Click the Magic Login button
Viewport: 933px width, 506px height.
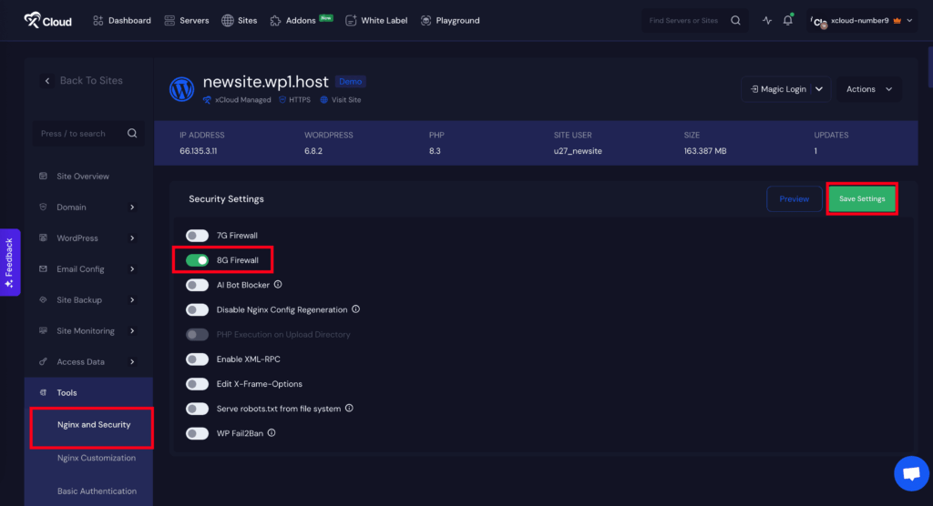(x=778, y=89)
